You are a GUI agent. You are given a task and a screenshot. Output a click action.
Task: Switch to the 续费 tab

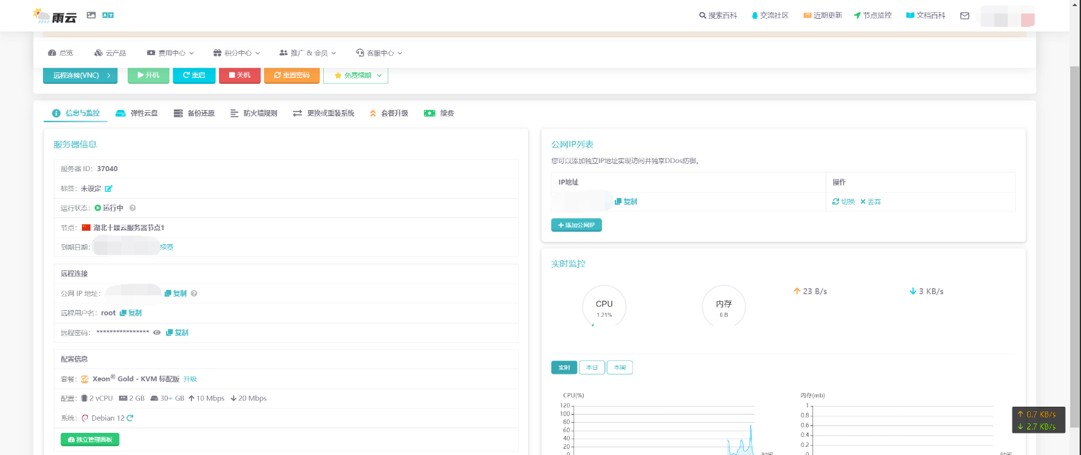pos(439,113)
